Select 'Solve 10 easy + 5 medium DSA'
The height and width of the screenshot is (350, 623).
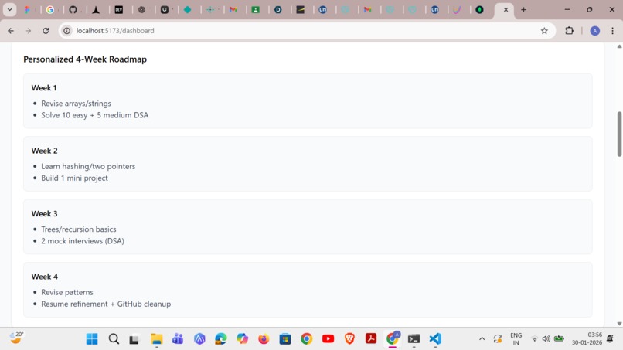[x=95, y=115]
